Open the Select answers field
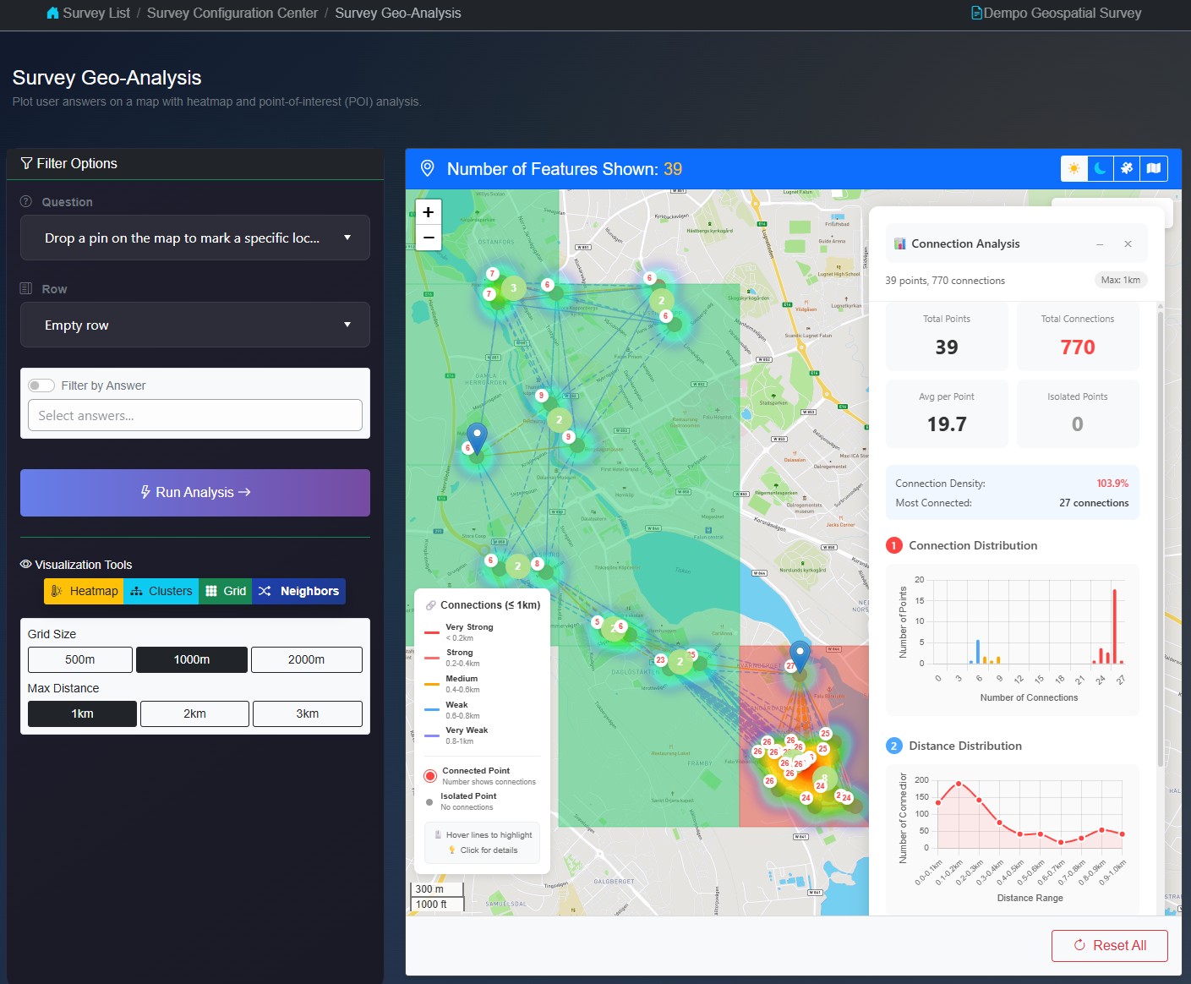Screen dimensions: 1191x984 [x=195, y=416]
